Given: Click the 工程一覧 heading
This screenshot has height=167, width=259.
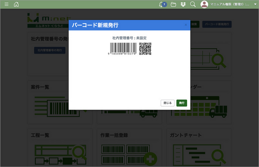Looking at the screenshot, I should [40, 135].
